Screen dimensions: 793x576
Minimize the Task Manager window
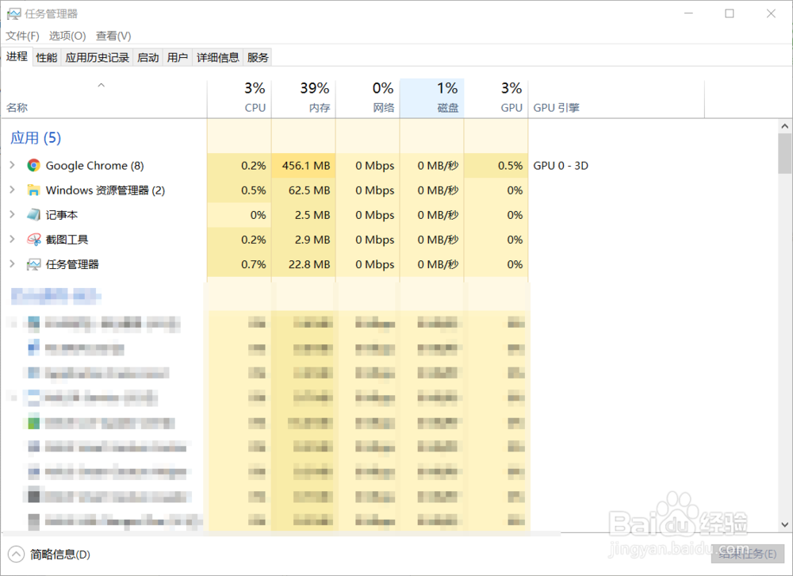689,13
